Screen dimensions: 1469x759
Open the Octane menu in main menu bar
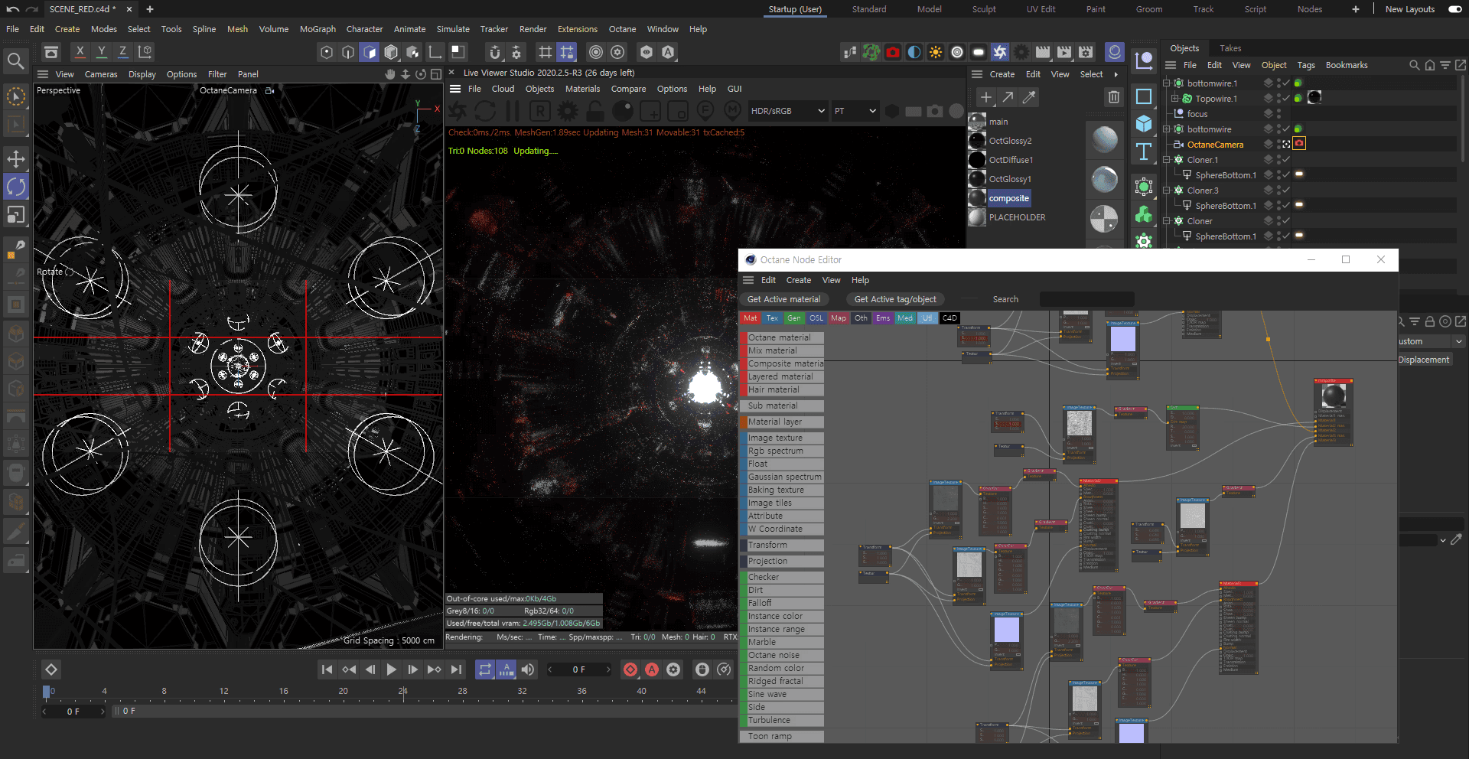coord(622,29)
